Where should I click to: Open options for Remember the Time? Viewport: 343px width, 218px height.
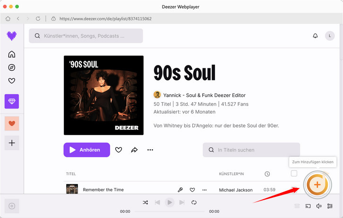[x=204, y=190]
